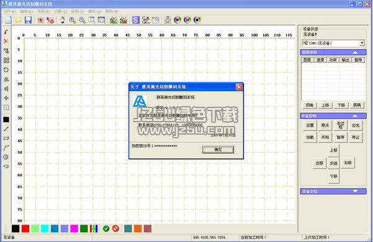Viewport: 373px width, 242px height.
Task: Open the 视图 menu
Action: 43,11
